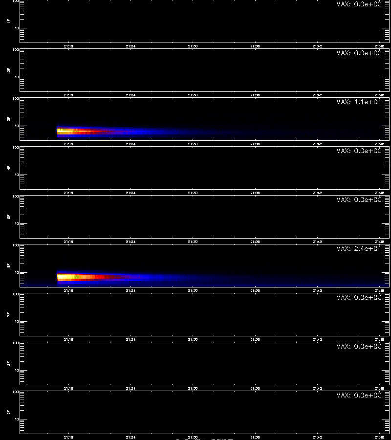Click the "10" y-axis label in panel 1F
Image resolution: width=391 pixels, height=440 pixels.
tap(17, 28)
